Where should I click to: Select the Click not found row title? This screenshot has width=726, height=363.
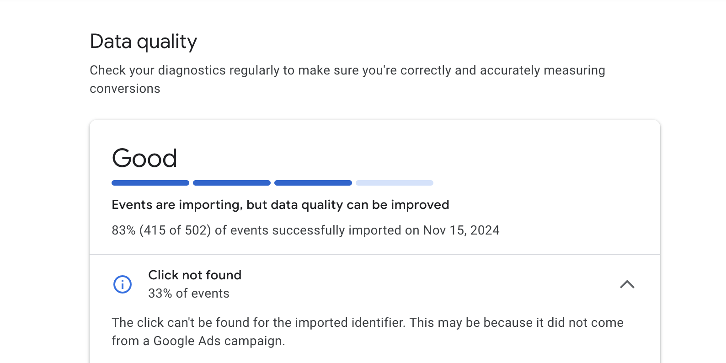[195, 275]
